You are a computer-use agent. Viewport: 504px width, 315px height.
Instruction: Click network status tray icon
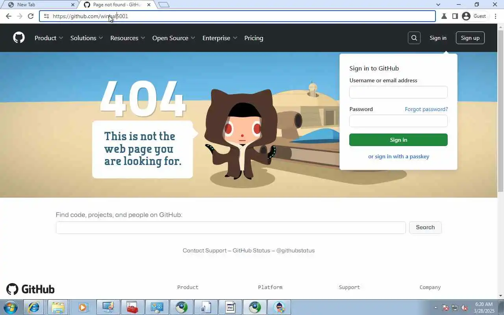coord(455,308)
